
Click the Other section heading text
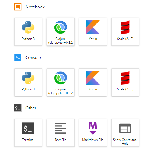point(31,108)
